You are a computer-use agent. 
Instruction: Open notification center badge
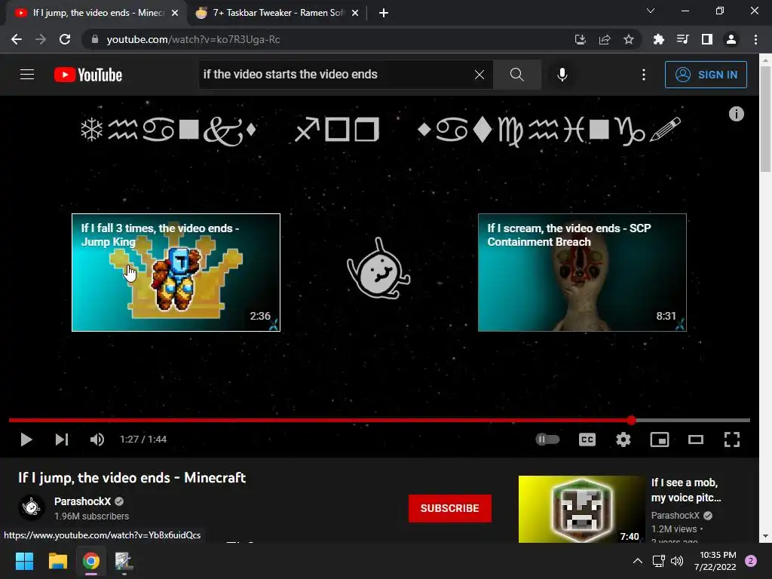pos(751,561)
